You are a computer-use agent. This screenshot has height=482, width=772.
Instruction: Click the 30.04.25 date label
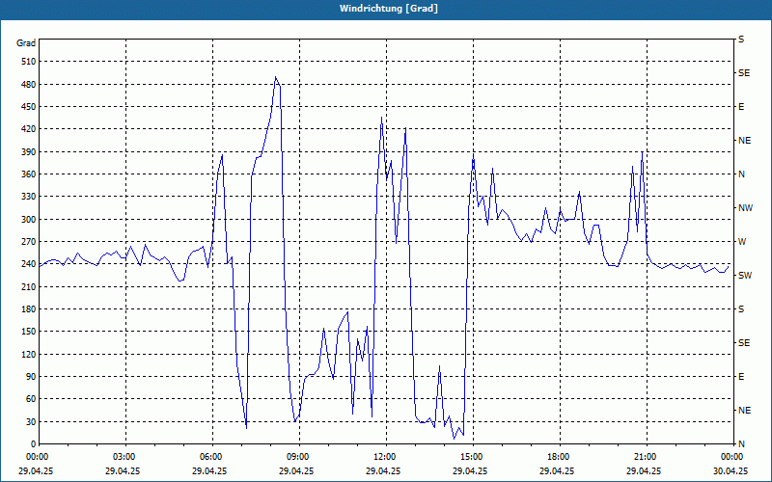pos(731,470)
